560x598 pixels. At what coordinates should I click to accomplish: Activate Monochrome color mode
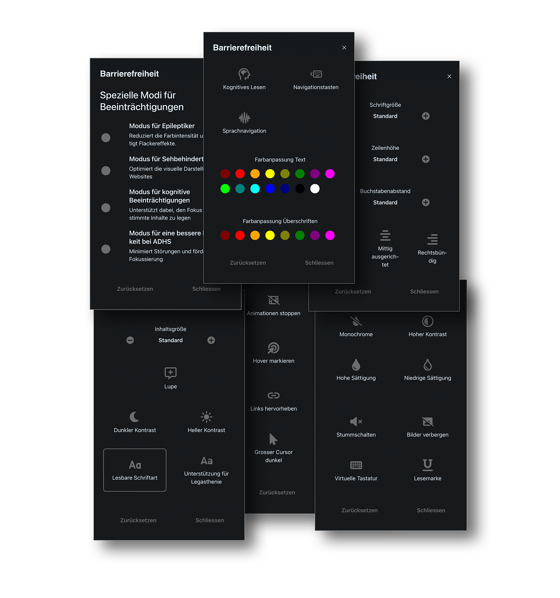[x=356, y=326]
